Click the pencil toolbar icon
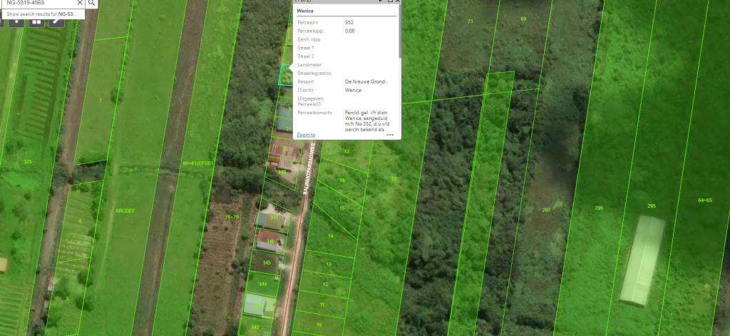Viewport: 730px width, 336px height. (x=56, y=20)
